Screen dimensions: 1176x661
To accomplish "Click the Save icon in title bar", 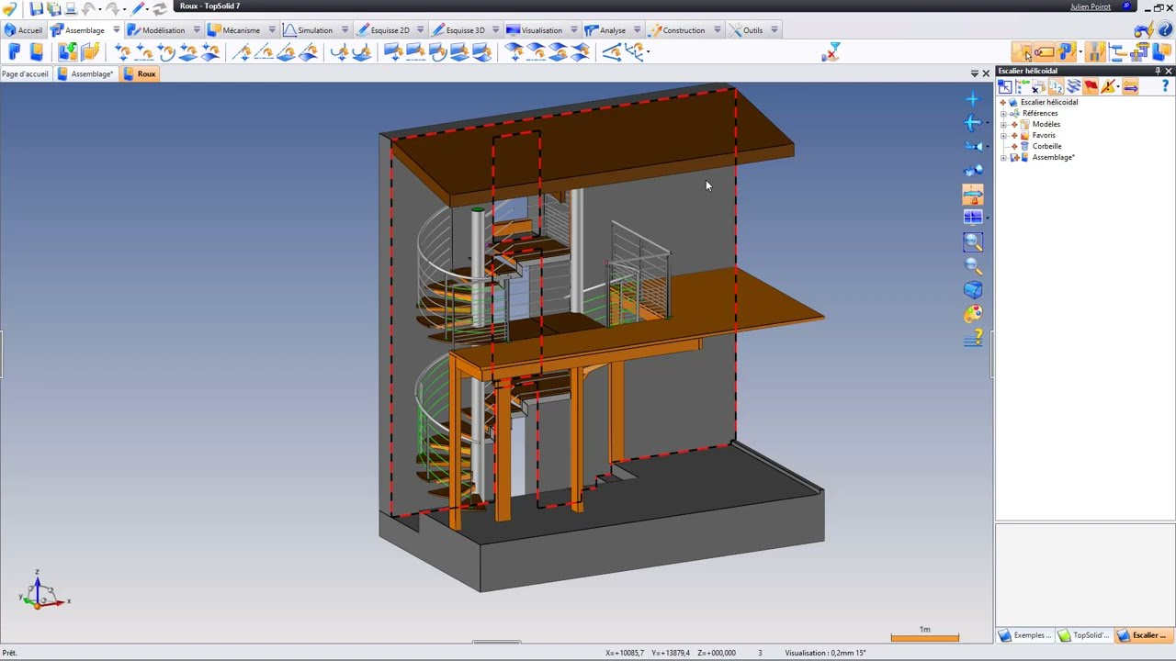I will (37, 8).
